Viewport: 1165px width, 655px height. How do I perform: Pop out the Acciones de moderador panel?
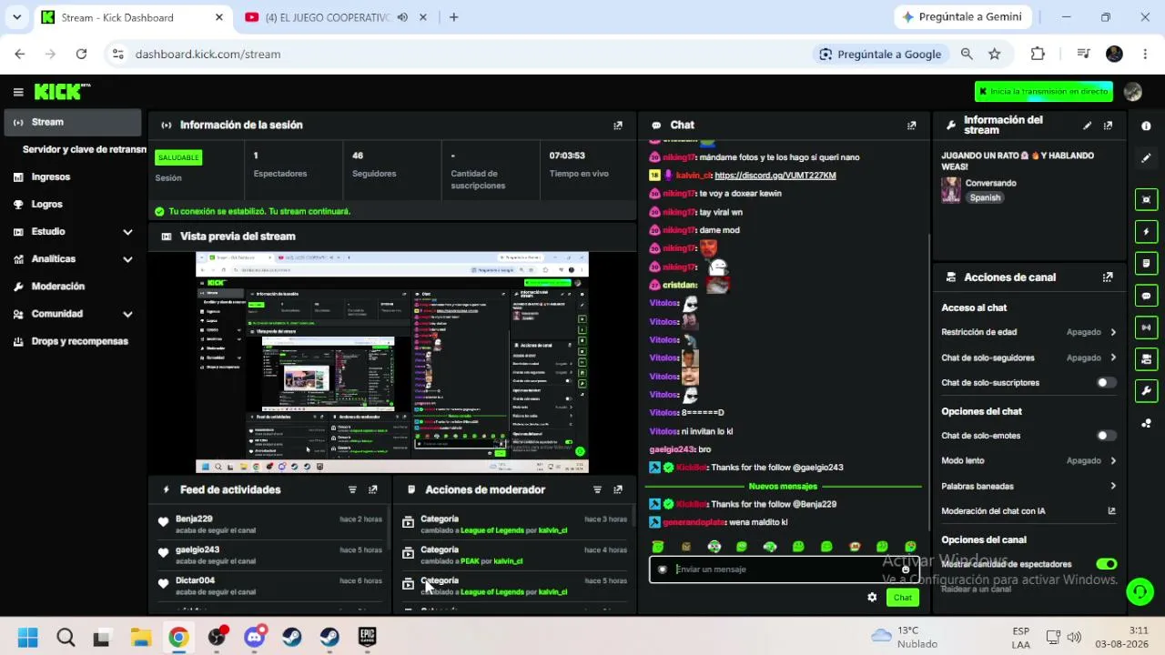[x=618, y=489]
